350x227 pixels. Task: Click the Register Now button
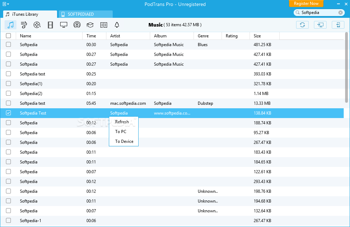point(306,3)
